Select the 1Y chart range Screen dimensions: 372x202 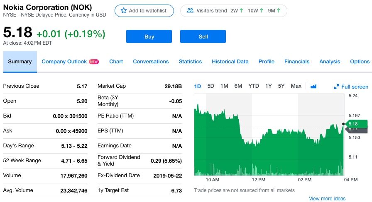coord(268,86)
